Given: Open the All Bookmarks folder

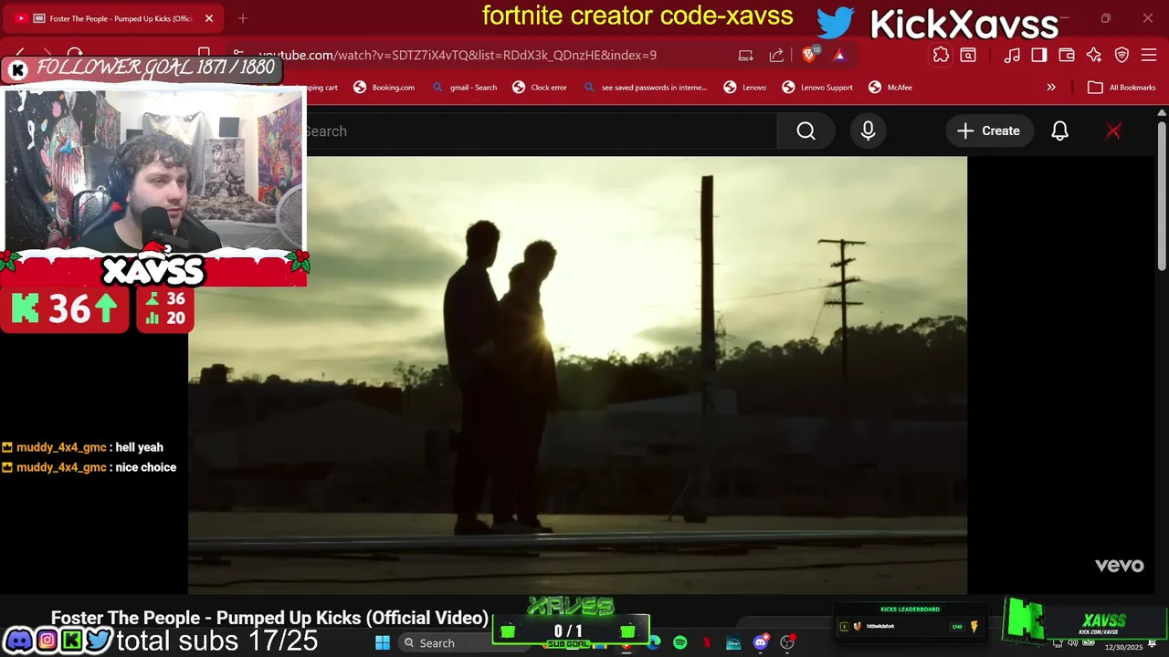Looking at the screenshot, I should (1122, 88).
